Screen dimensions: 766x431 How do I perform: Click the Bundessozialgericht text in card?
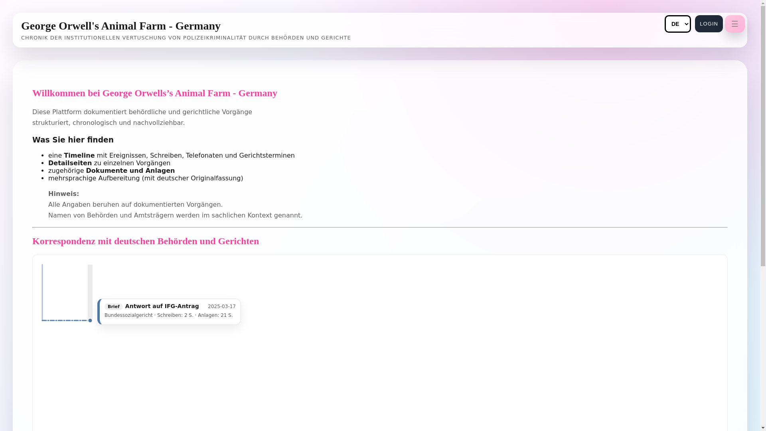128,315
